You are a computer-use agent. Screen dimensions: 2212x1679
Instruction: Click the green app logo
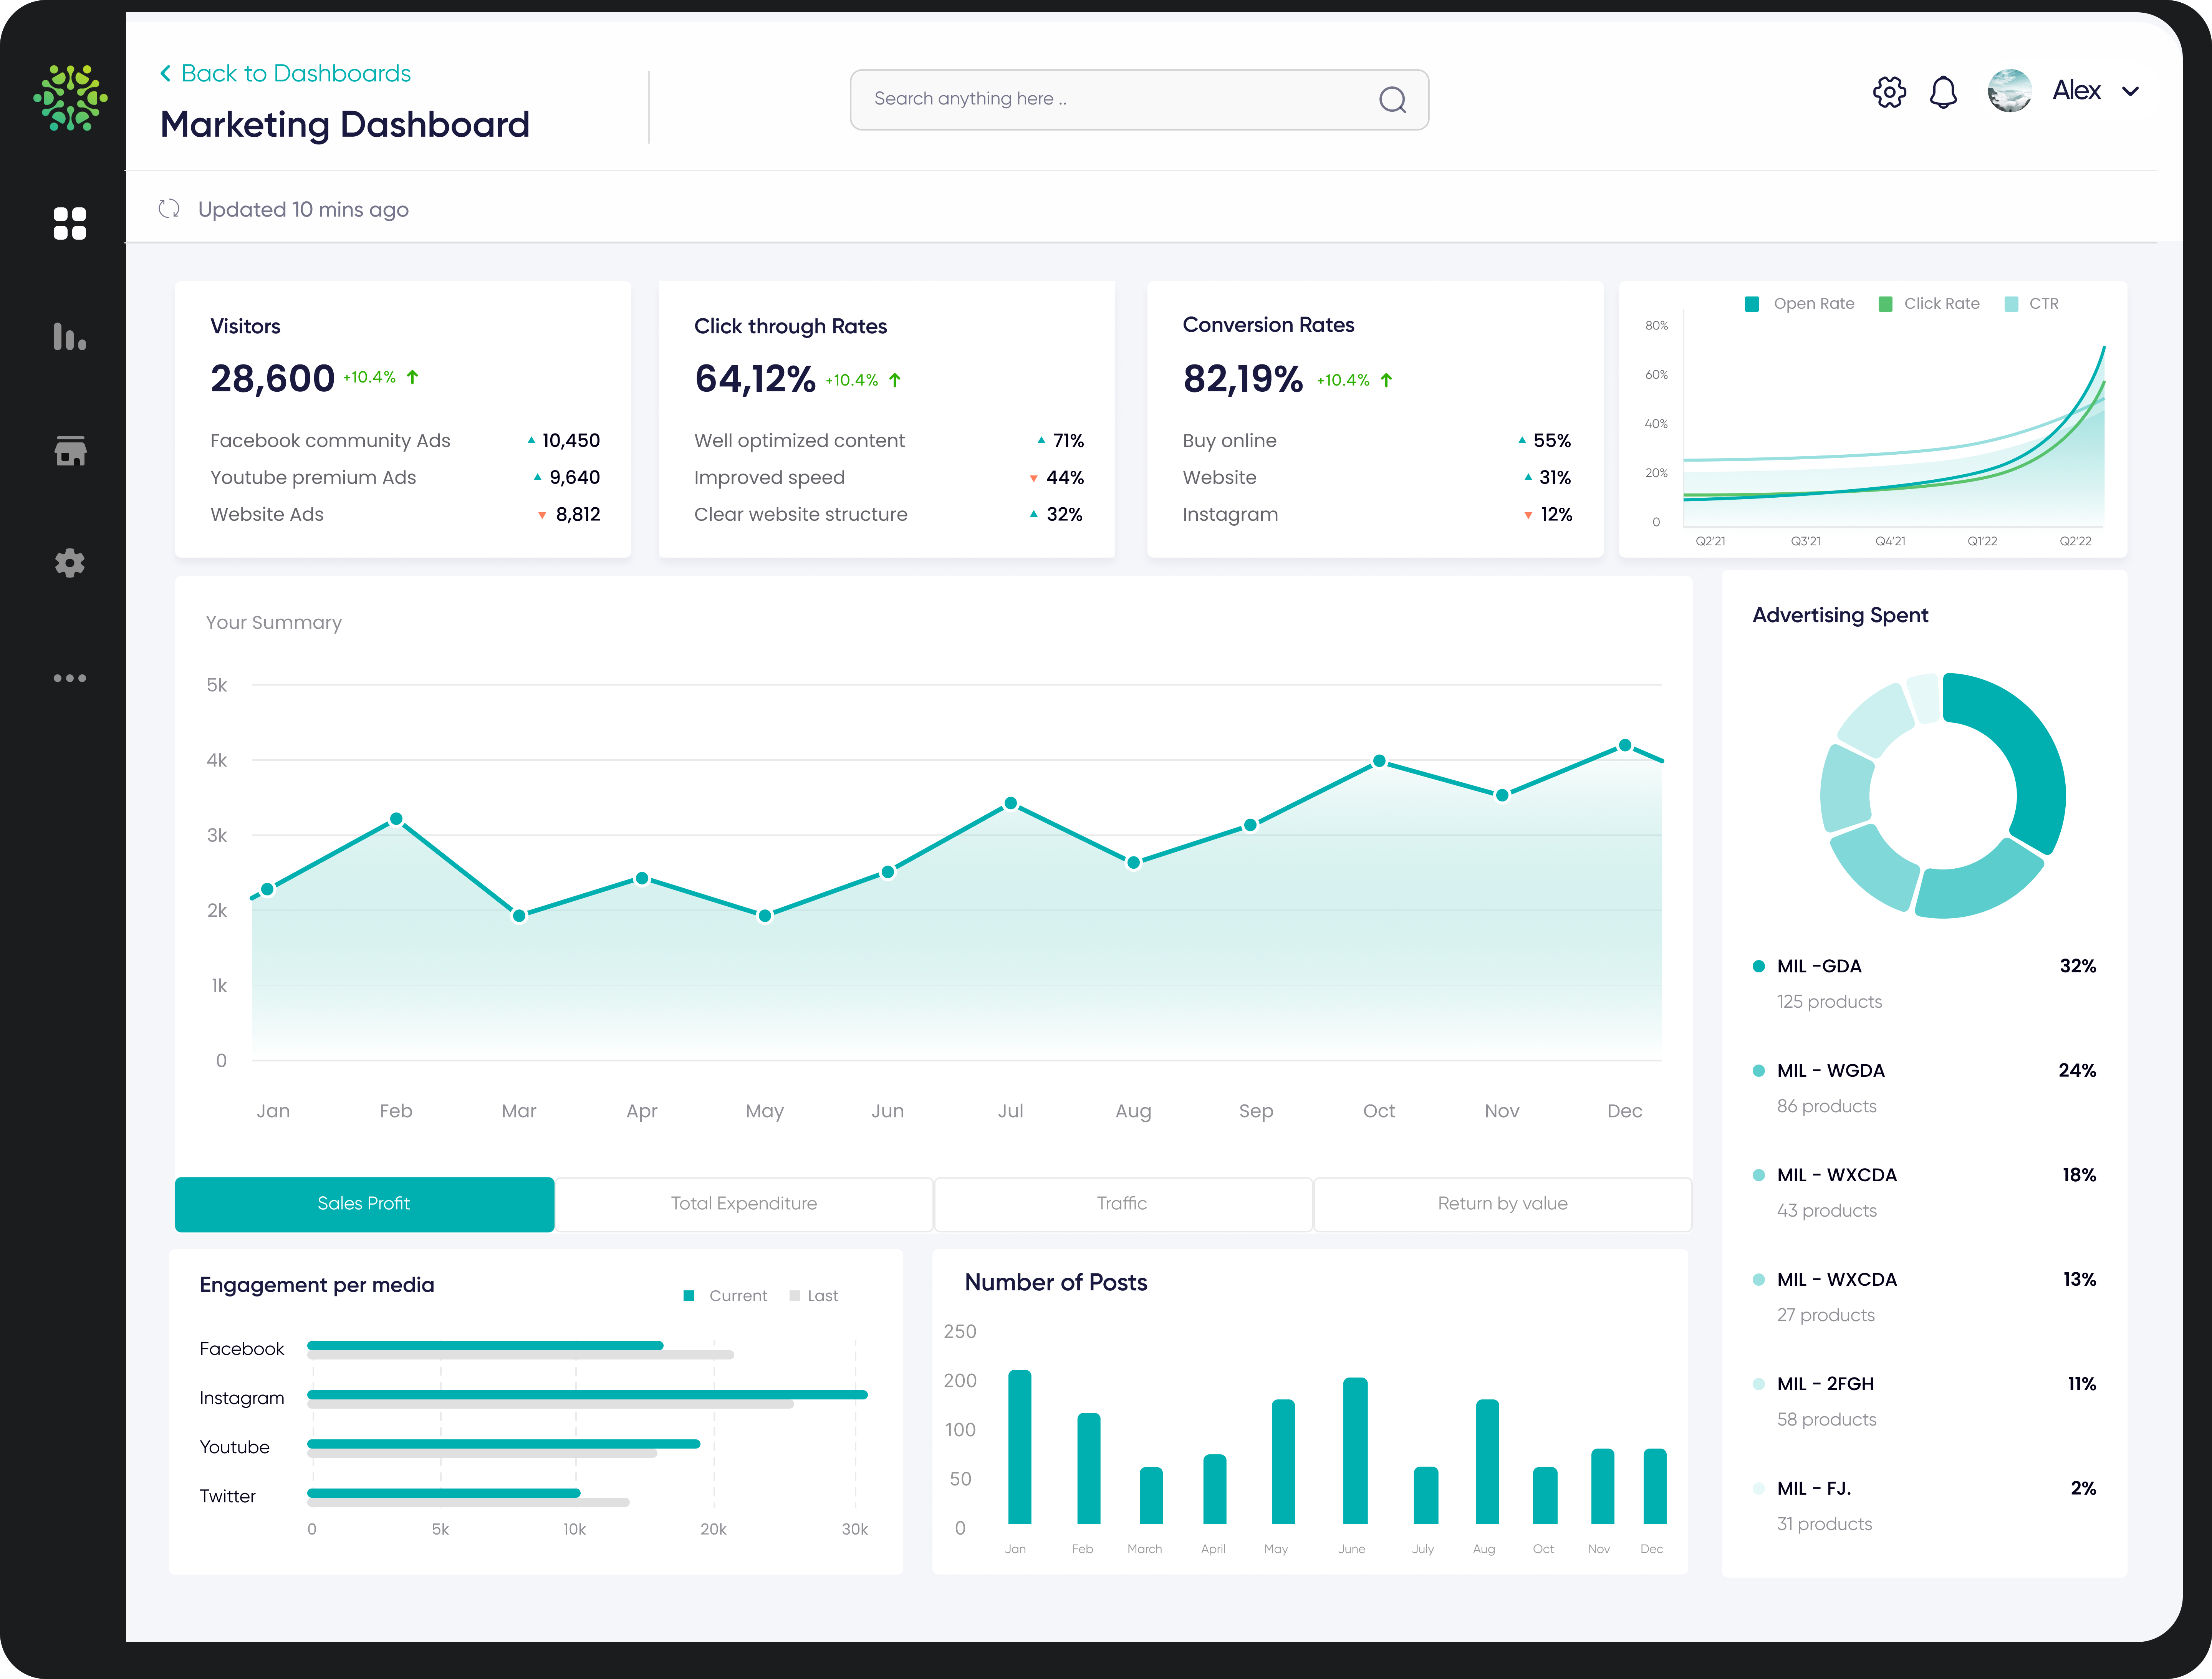tap(70, 97)
